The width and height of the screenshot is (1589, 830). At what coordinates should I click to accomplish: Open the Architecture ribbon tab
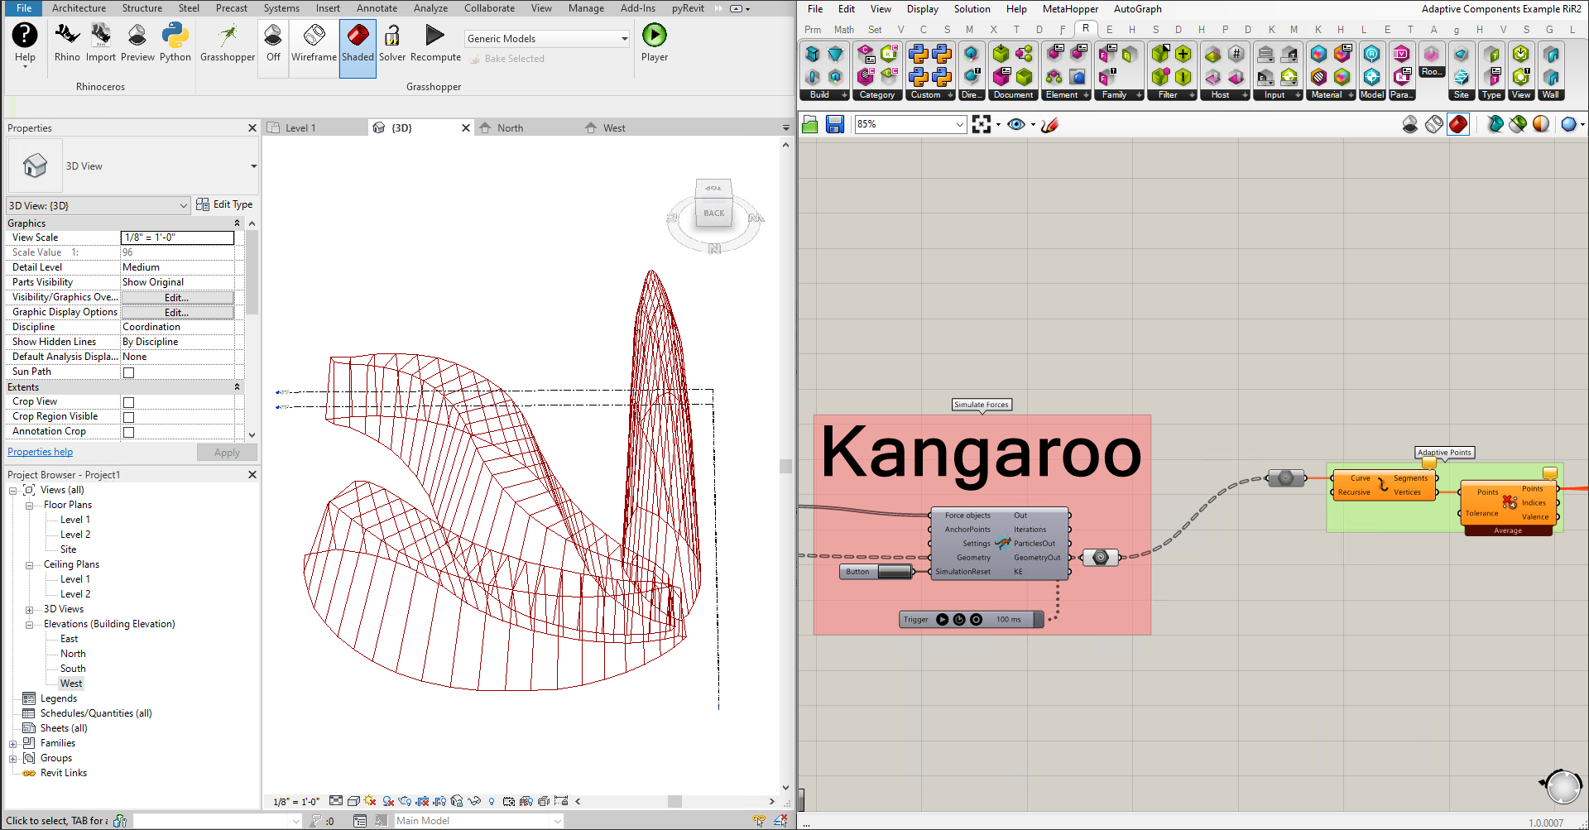[79, 8]
